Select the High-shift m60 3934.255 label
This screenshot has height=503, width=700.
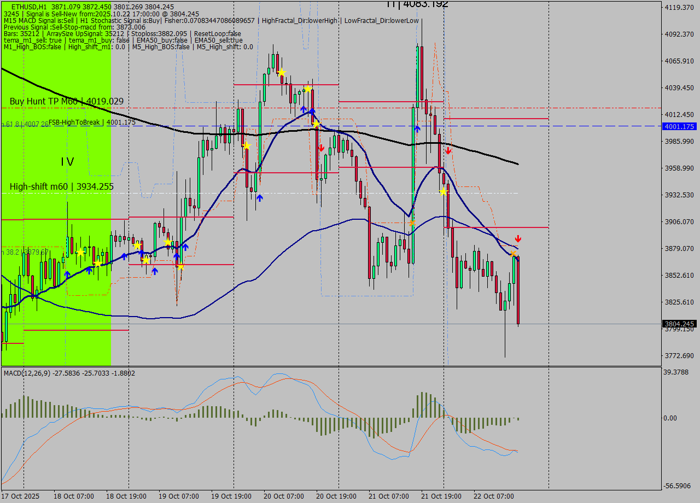pyautogui.click(x=62, y=186)
